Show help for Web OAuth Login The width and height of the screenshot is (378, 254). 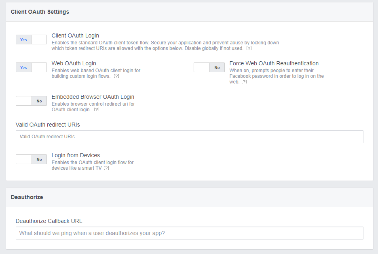[116, 76]
